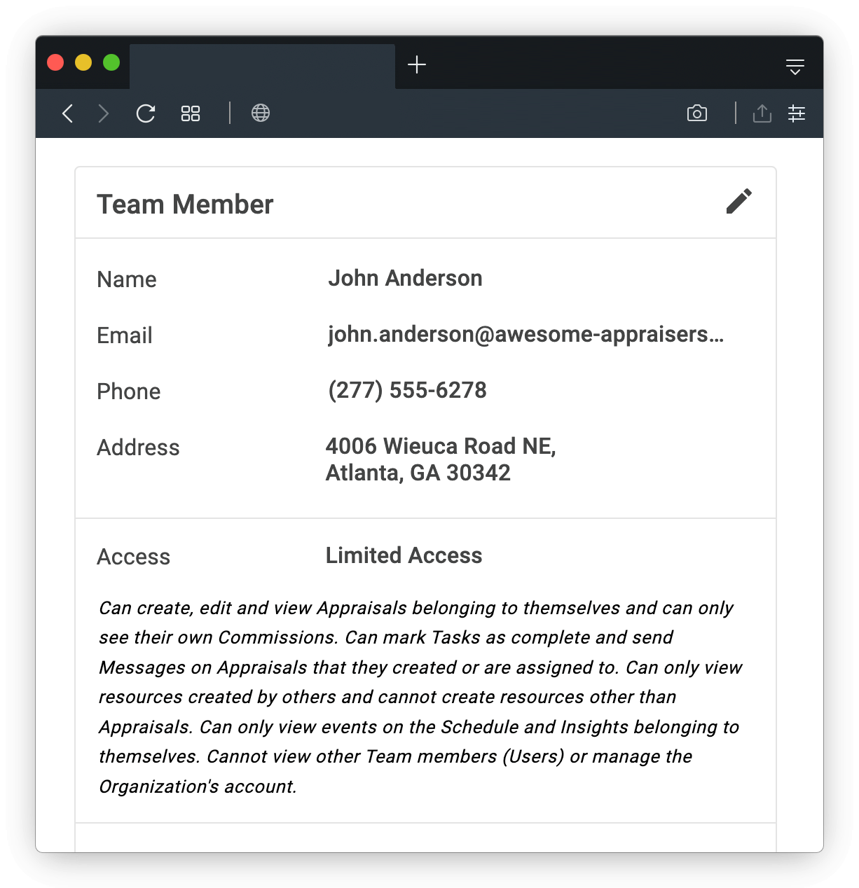The width and height of the screenshot is (859, 888).
Task: Take a screenshot with the camera icon
Action: [x=697, y=113]
